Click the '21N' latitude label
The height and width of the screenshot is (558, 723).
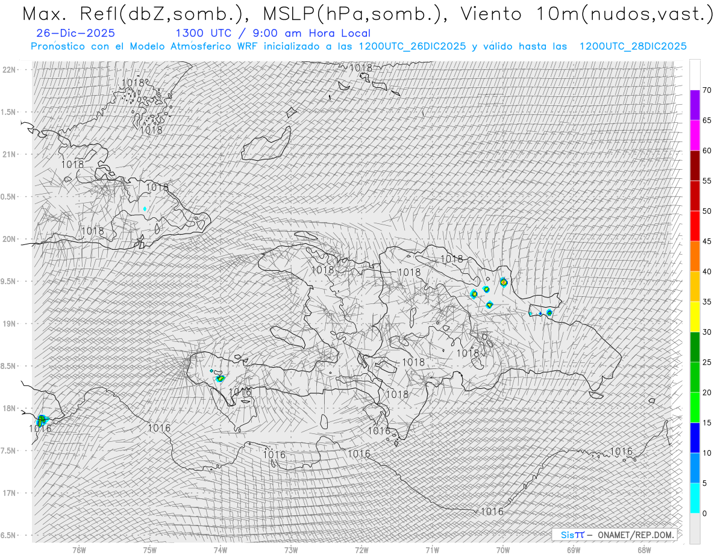(x=9, y=154)
